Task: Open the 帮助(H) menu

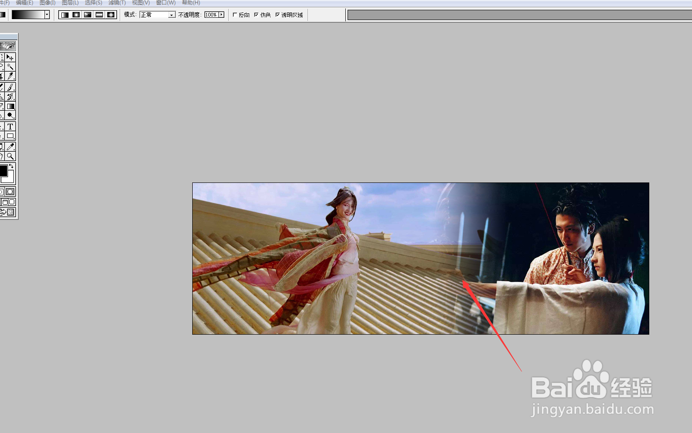Action: (x=191, y=3)
